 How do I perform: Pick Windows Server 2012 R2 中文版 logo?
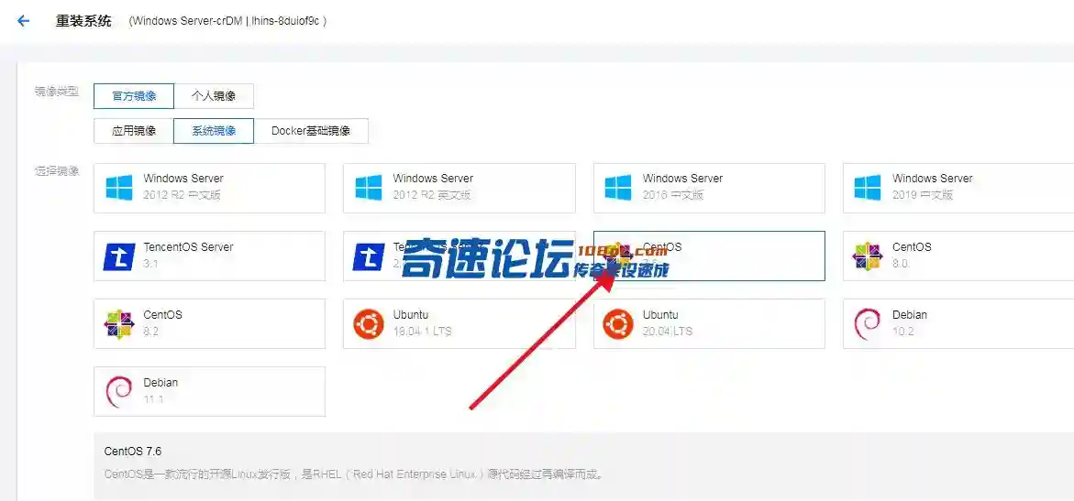pyautogui.click(x=119, y=188)
